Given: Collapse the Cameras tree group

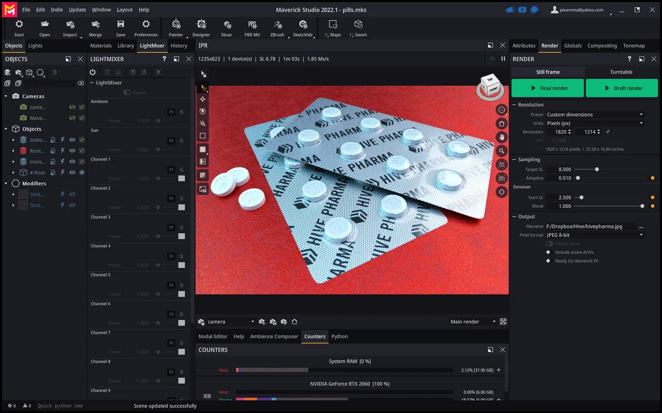Looking at the screenshot, I should tap(6, 97).
